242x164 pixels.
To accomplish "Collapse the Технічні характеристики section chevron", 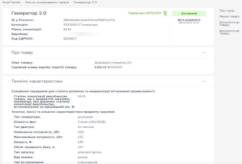I will click(204, 81).
